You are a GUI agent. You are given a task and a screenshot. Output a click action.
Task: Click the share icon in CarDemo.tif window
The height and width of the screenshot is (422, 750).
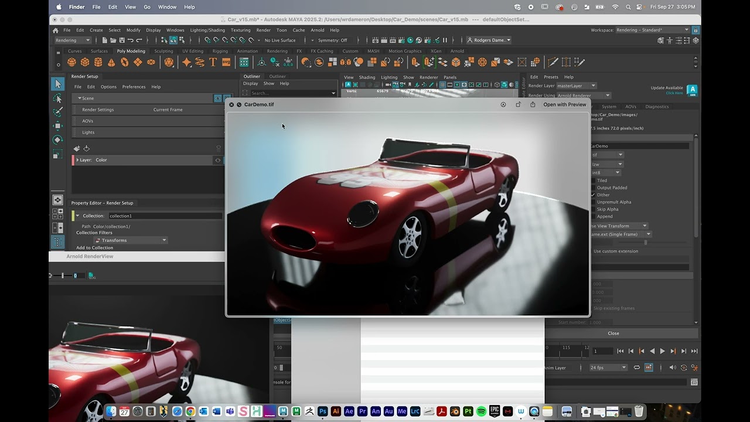pyautogui.click(x=533, y=104)
